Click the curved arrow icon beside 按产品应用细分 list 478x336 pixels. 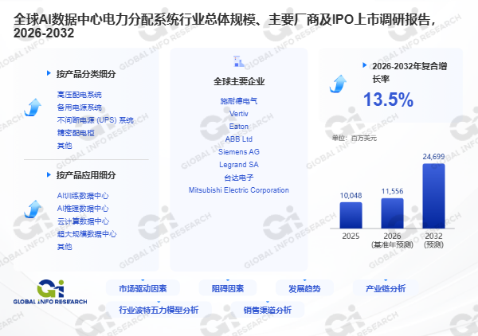click(x=33, y=209)
